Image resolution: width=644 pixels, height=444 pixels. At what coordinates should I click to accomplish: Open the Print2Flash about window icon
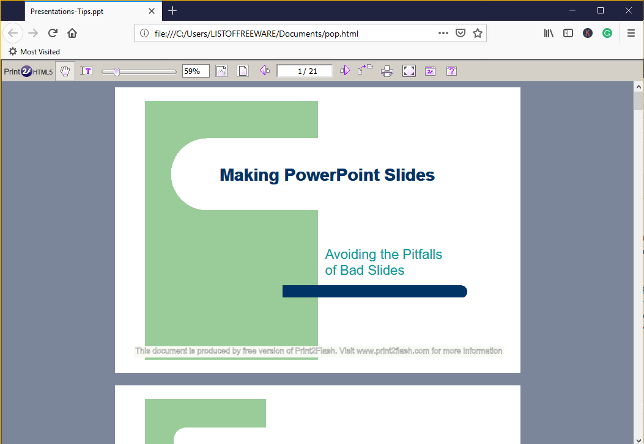430,71
